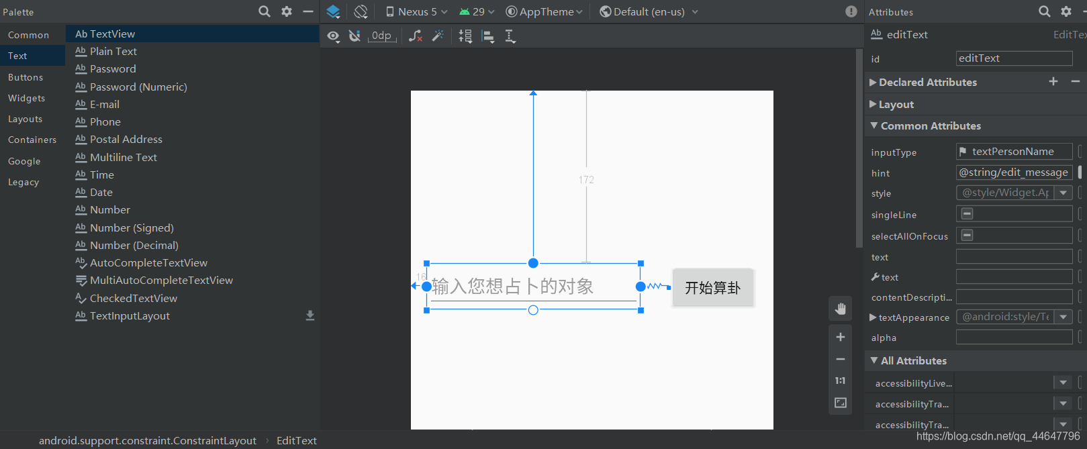
Task: Select Buttons palette category
Action: click(32, 77)
